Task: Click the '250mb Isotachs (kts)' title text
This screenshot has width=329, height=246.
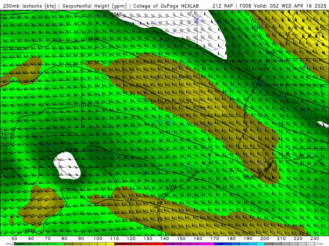Action: (x=29, y=6)
